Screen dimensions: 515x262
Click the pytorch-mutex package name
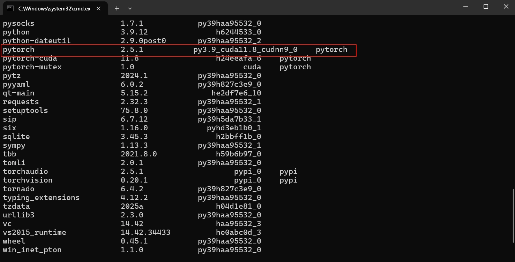(x=32, y=67)
